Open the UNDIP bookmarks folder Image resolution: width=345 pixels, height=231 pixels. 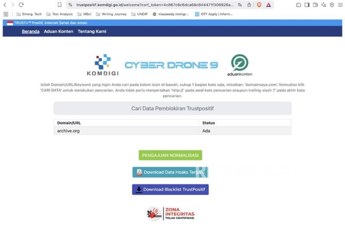139,14
